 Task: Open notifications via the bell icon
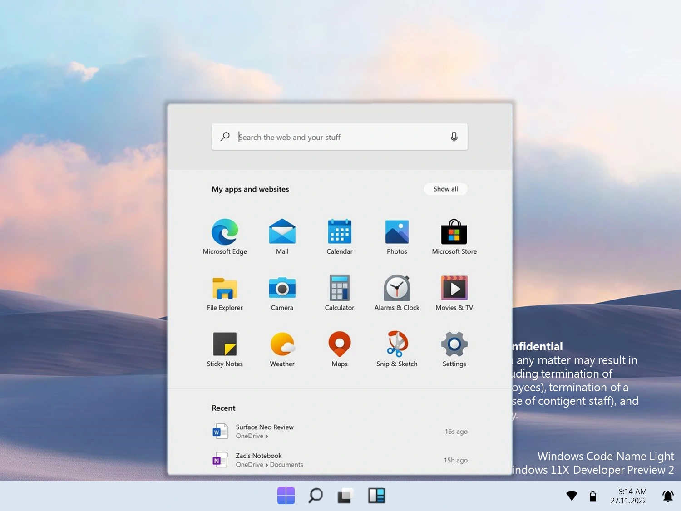pyautogui.click(x=668, y=496)
